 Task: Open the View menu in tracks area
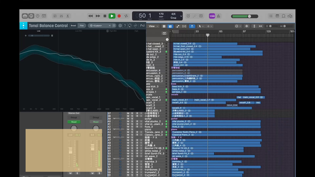(153, 26)
